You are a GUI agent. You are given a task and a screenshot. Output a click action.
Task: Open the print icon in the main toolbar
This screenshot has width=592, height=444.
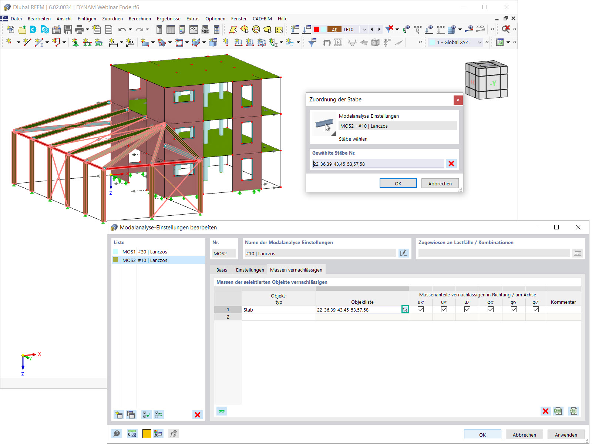pos(79,29)
